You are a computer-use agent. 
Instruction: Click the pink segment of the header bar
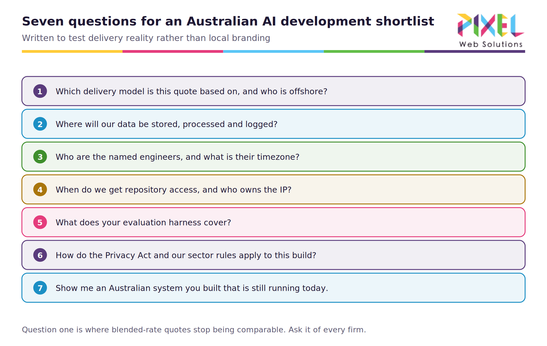[x=173, y=52]
